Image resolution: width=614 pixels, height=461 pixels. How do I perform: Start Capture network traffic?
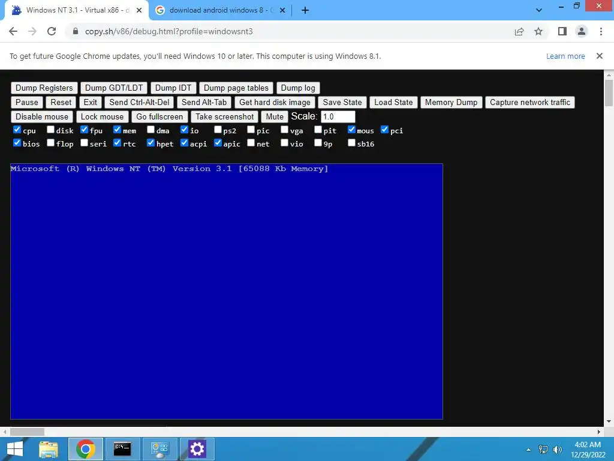coord(530,102)
